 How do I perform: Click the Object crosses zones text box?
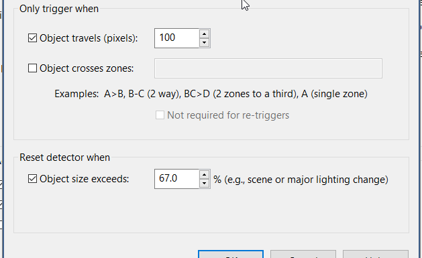point(268,68)
